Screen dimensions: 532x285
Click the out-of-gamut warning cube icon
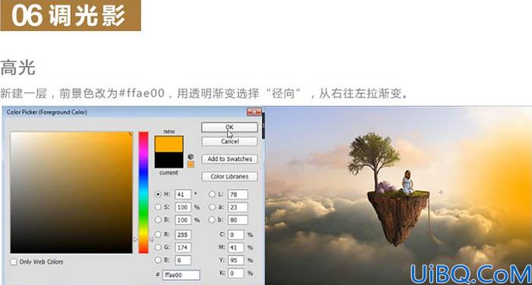pos(191,157)
